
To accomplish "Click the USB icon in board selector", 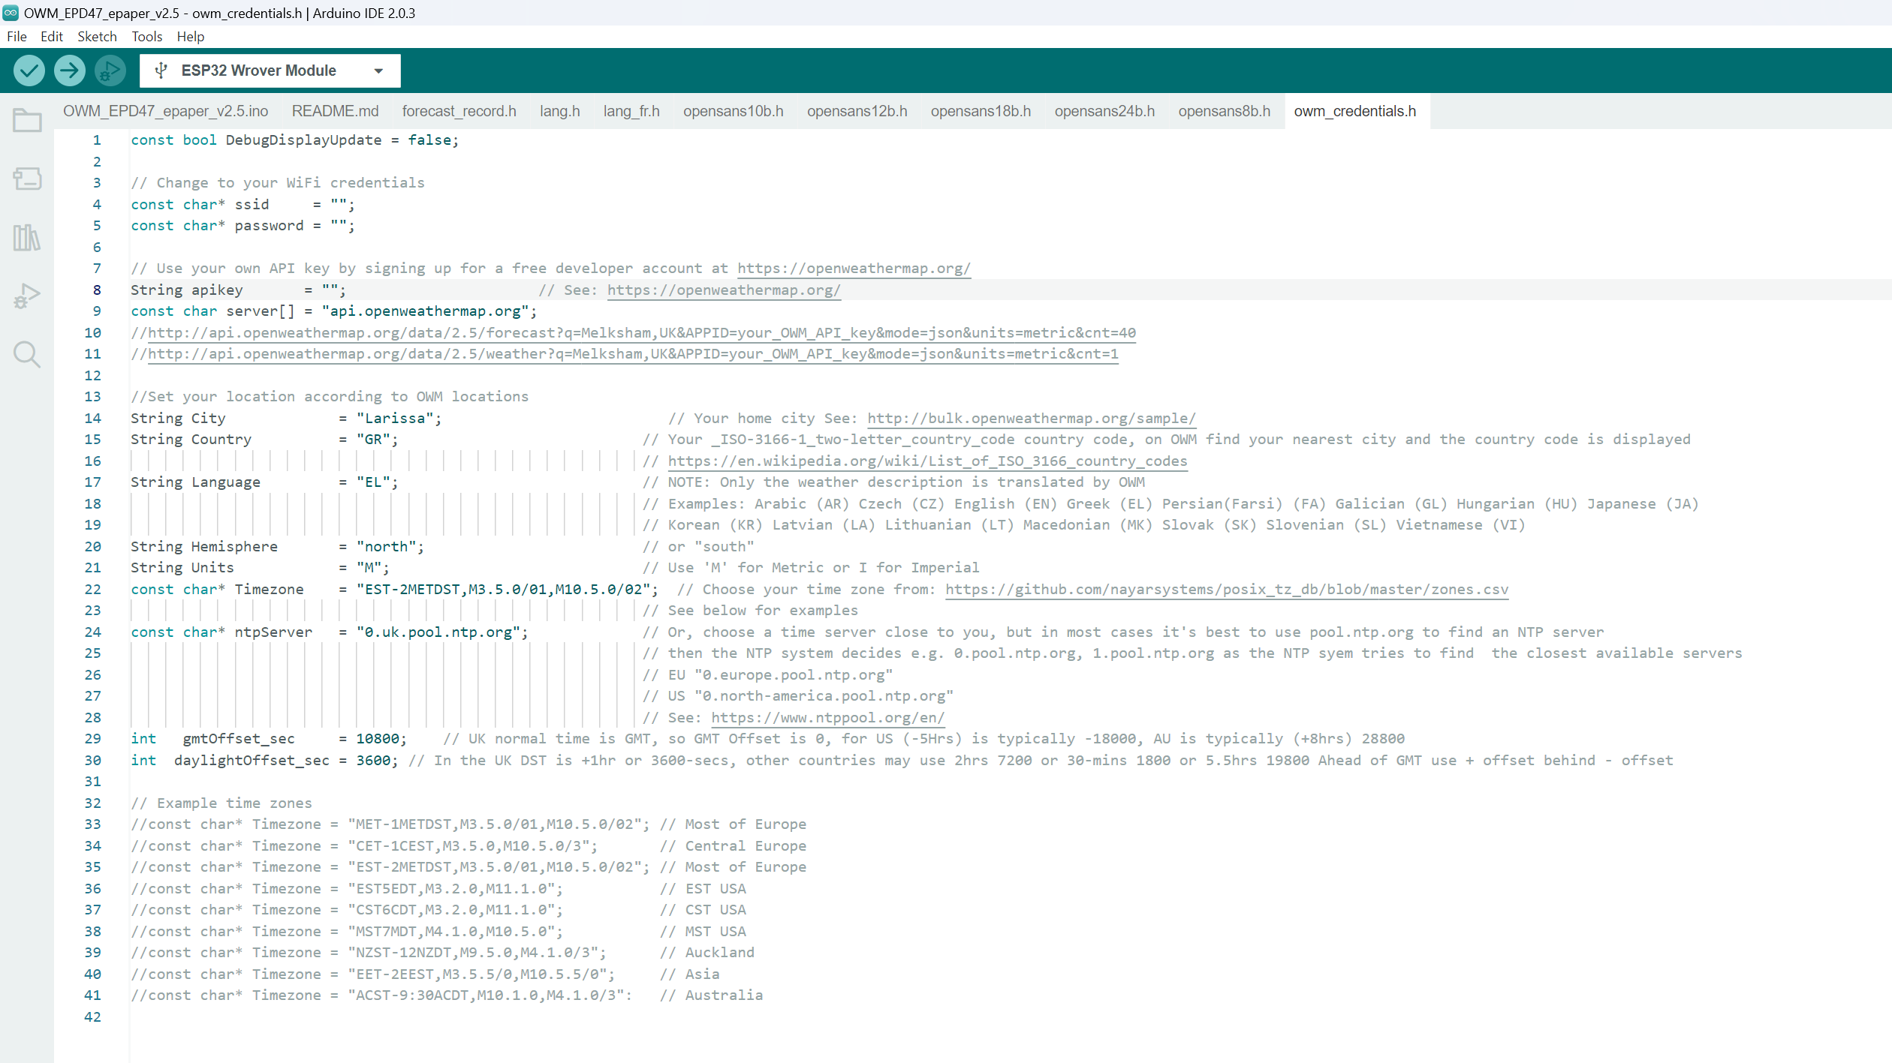I will coord(160,71).
